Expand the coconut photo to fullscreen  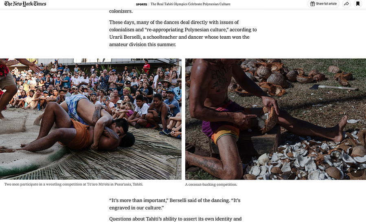click(x=357, y=170)
